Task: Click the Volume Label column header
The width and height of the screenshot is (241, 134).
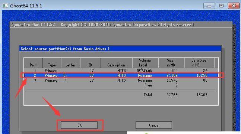Action: pos(145,63)
